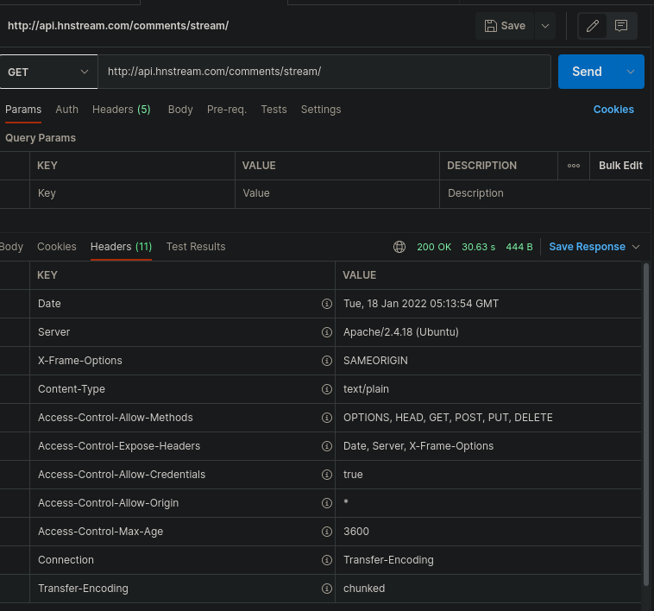Select the request Headers (5) tab
The width and height of the screenshot is (654, 611).
coord(121,110)
